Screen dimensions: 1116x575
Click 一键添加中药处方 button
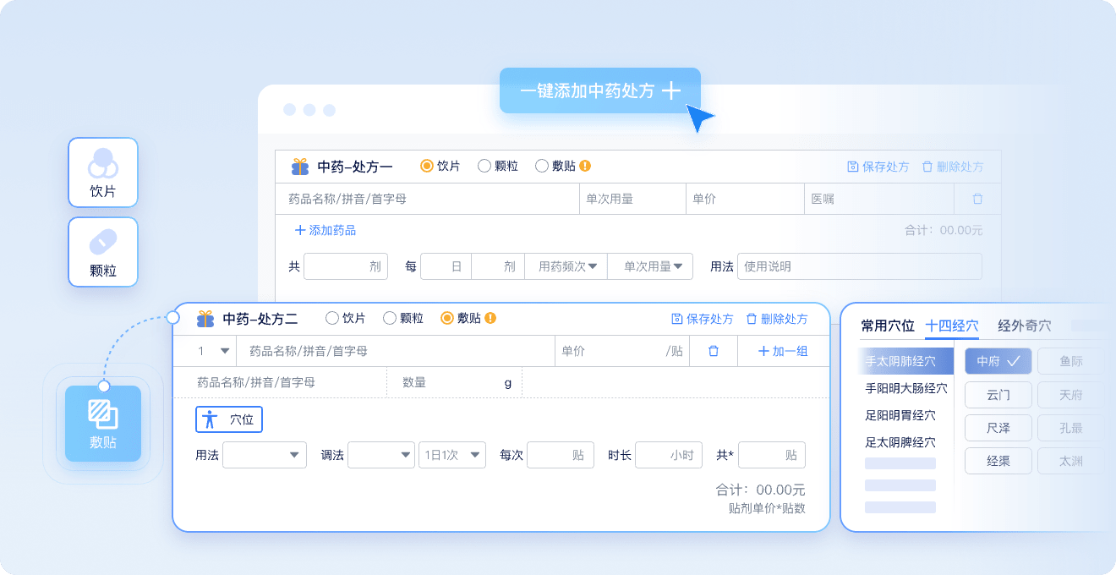(x=599, y=91)
